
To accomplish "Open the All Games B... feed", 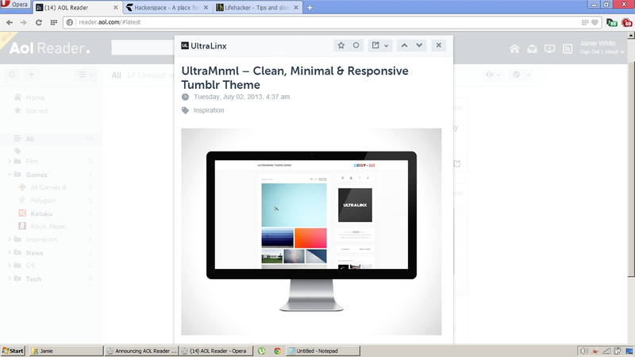I will pyautogui.click(x=50, y=187).
